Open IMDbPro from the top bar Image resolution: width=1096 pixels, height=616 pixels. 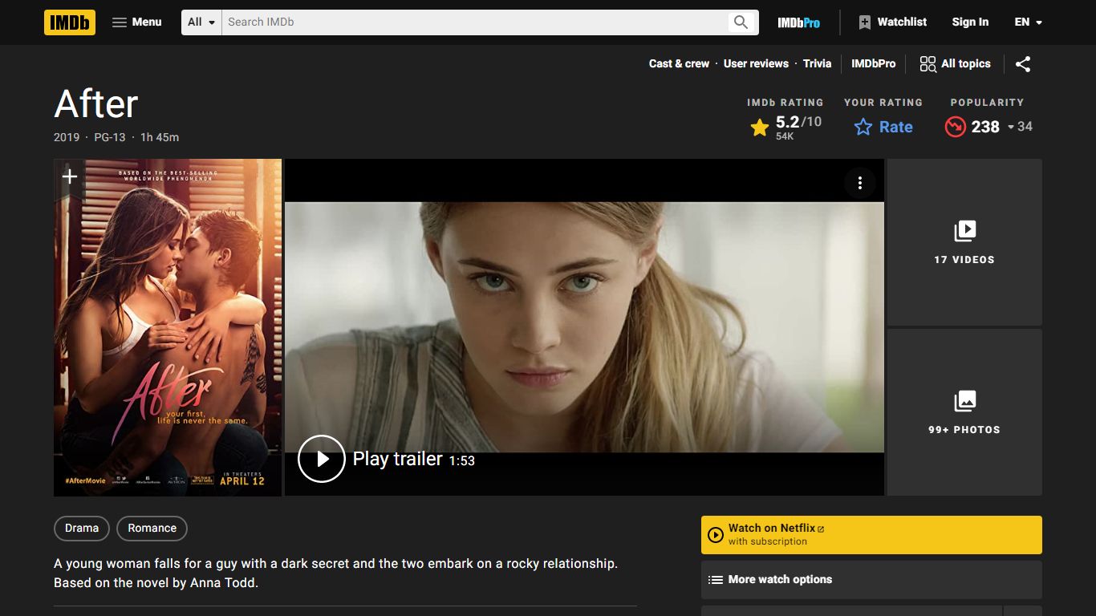(798, 22)
